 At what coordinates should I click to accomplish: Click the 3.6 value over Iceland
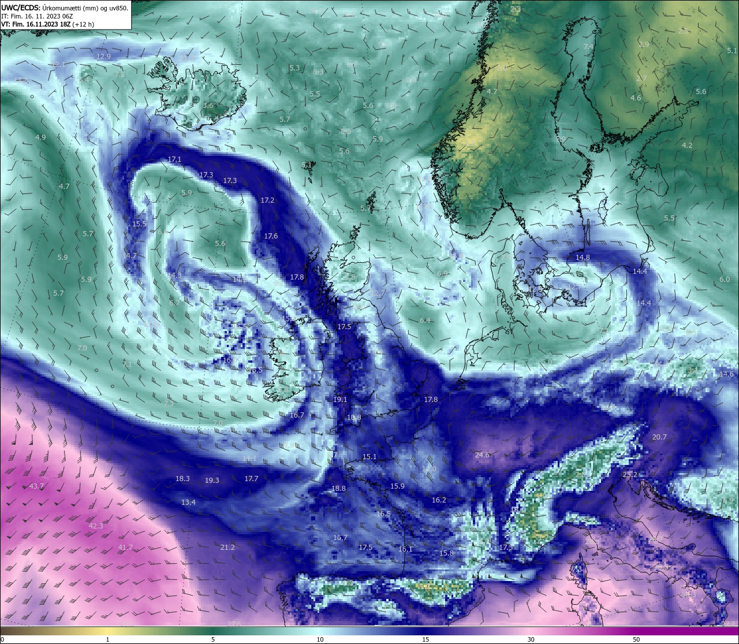point(208,106)
